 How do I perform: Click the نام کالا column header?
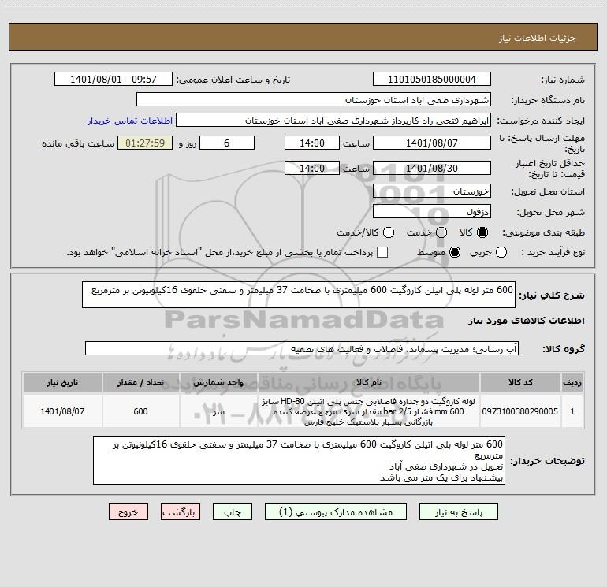tap(369, 382)
